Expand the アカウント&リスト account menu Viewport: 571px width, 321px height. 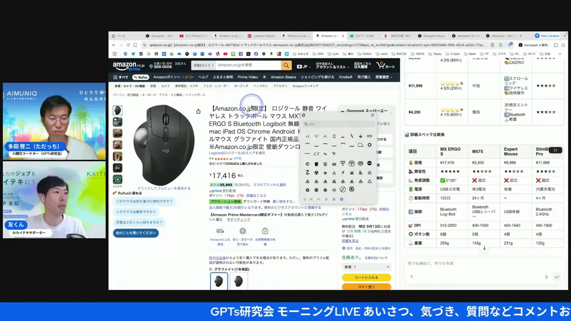coord(331,66)
